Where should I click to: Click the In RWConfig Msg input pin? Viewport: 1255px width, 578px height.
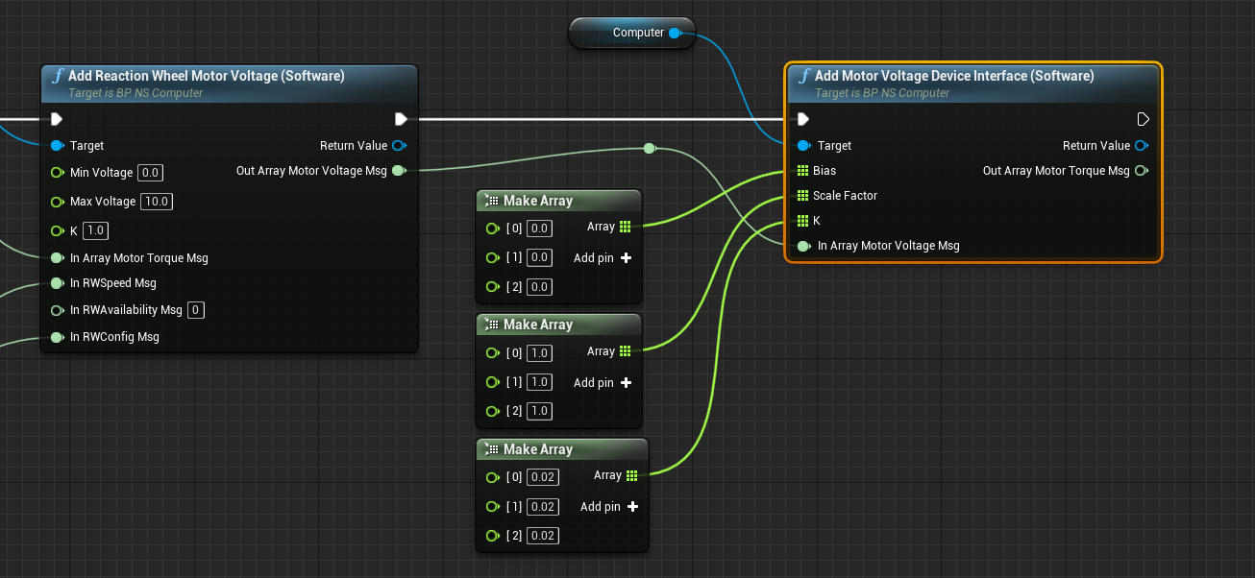coord(57,337)
